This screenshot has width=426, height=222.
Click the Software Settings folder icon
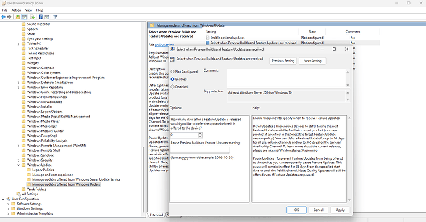click(x=14, y=204)
